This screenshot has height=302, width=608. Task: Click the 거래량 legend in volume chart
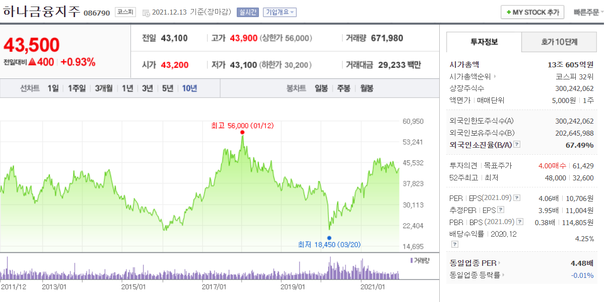(420, 260)
